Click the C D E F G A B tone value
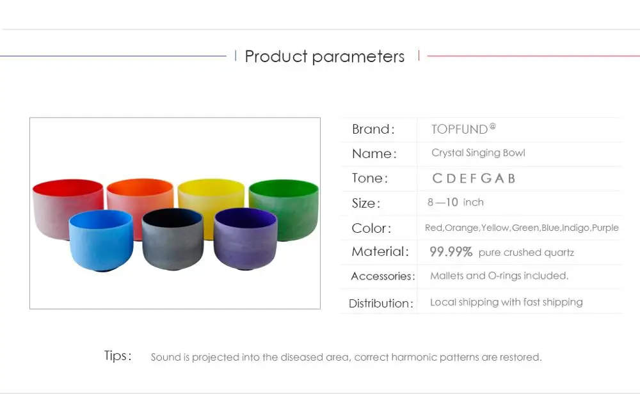Screen dimensions: 640x394 pos(474,178)
